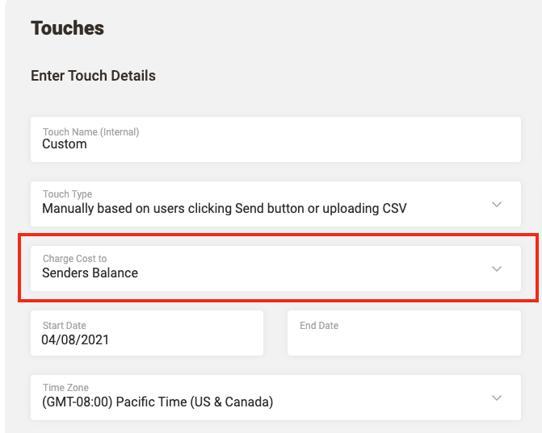Select the 'Custom' text in Touch Name
Screen dimensions: 542x433
click(65, 144)
